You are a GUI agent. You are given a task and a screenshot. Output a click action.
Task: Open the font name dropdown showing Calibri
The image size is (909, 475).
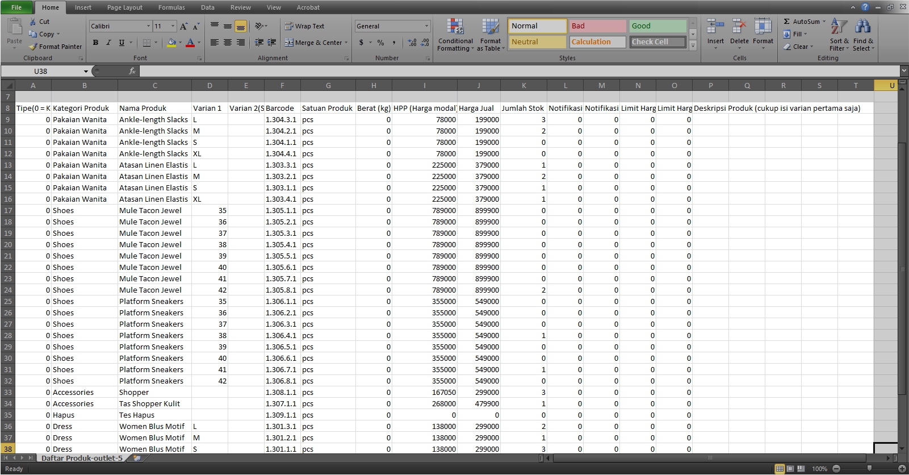[149, 26]
